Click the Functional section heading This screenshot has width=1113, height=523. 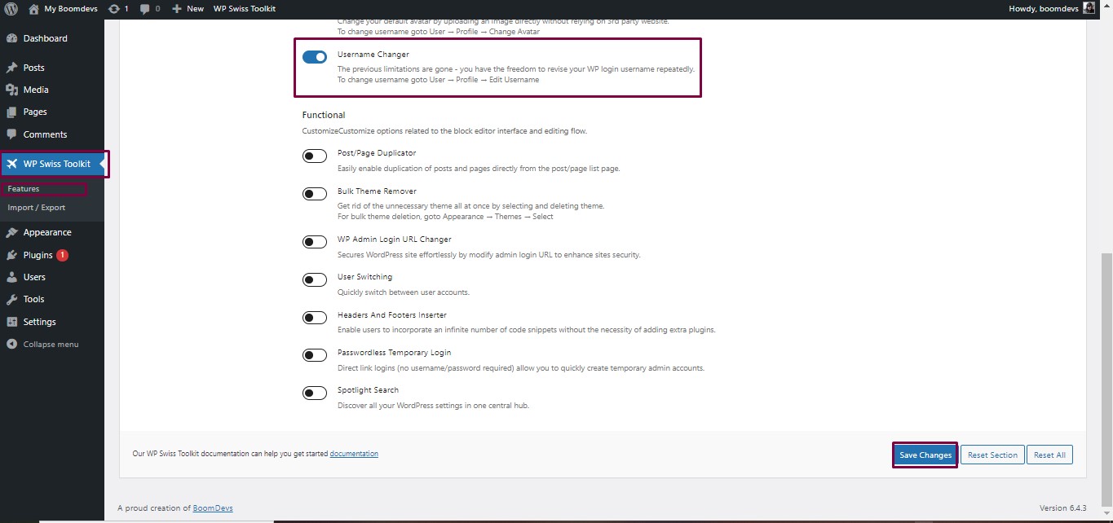point(324,115)
